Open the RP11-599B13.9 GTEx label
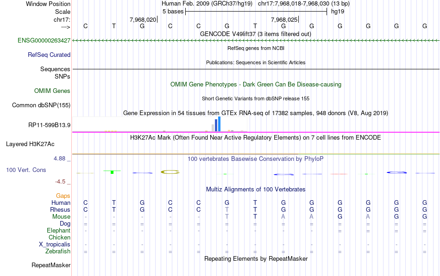440x276 pixels. pyautogui.click(x=49, y=125)
